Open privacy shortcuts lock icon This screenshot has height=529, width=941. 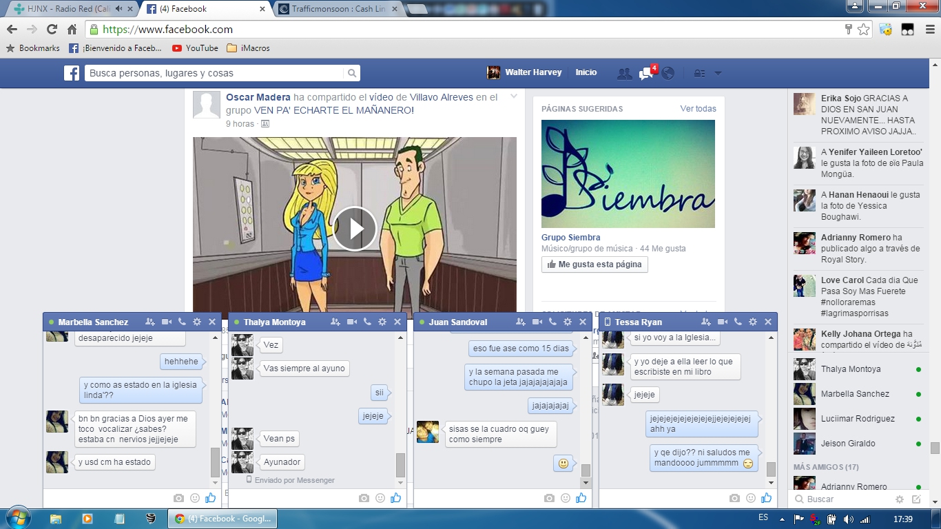[x=699, y=74]
